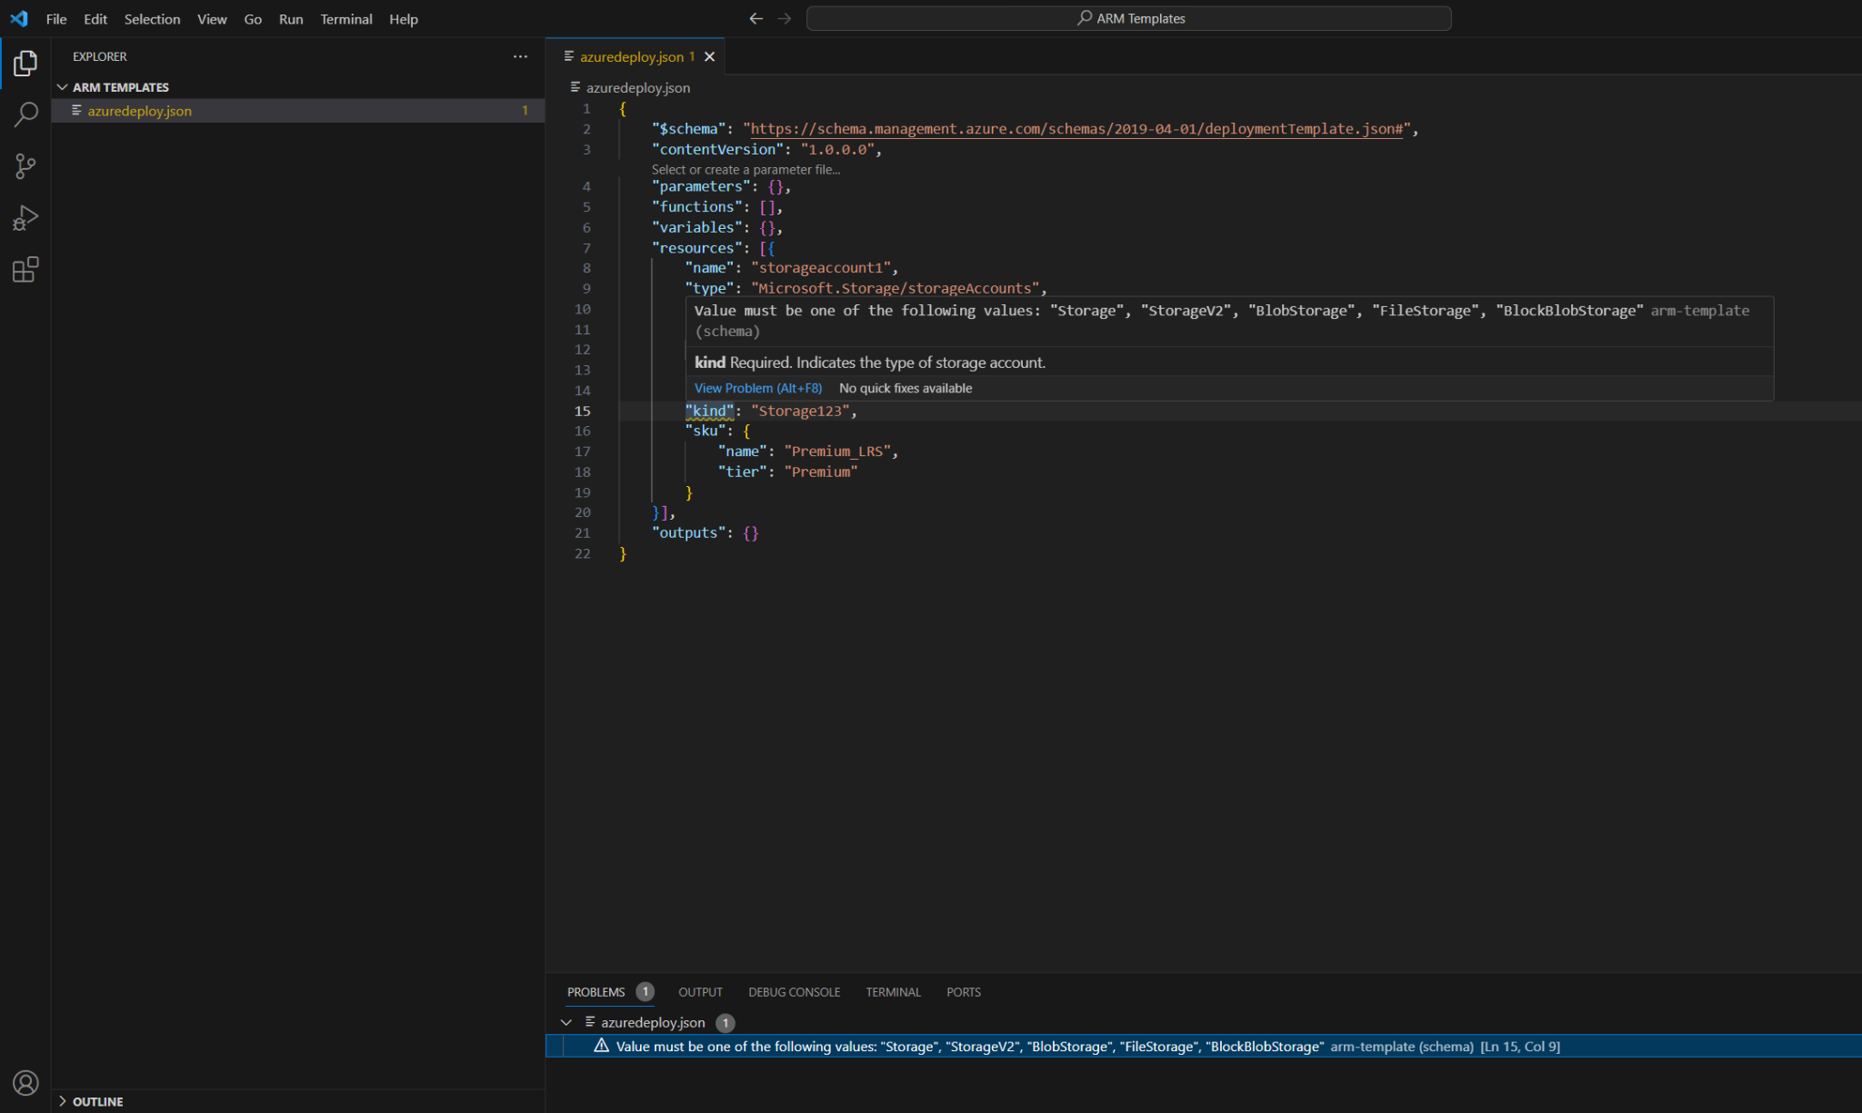Viewport: 1862px width, 1113px height.
Task: Open the Accounts menu icon
Action: pos(25,1082)
